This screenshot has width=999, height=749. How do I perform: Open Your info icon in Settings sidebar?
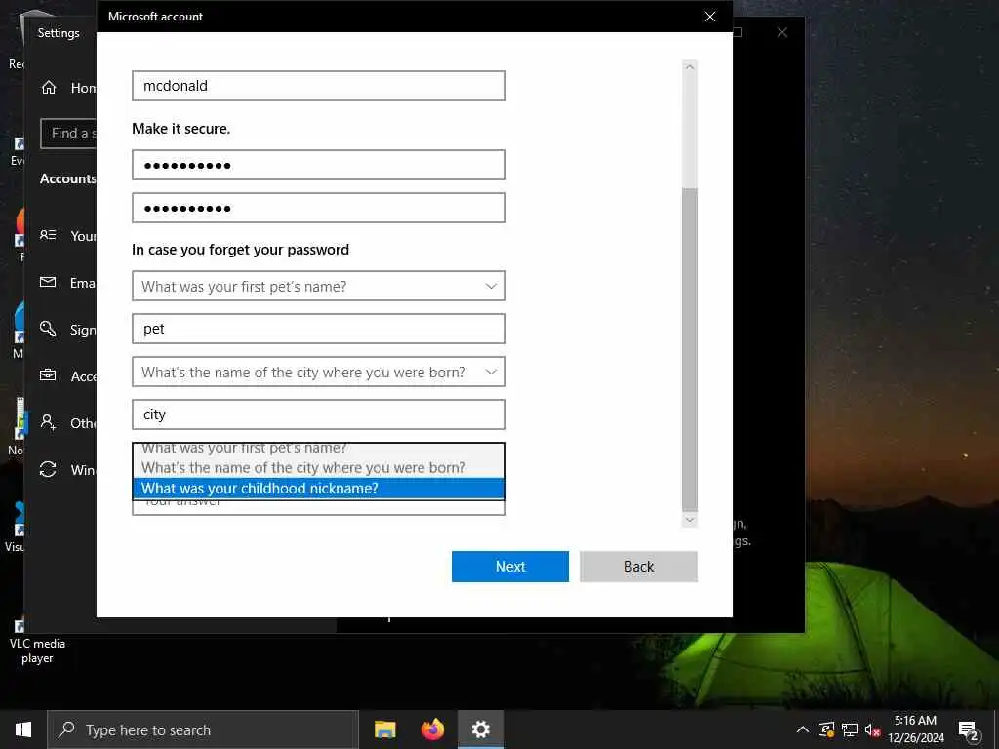(48, 235)
